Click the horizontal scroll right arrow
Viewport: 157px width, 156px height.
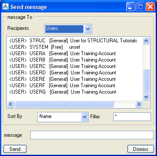[x=139, y=104]
